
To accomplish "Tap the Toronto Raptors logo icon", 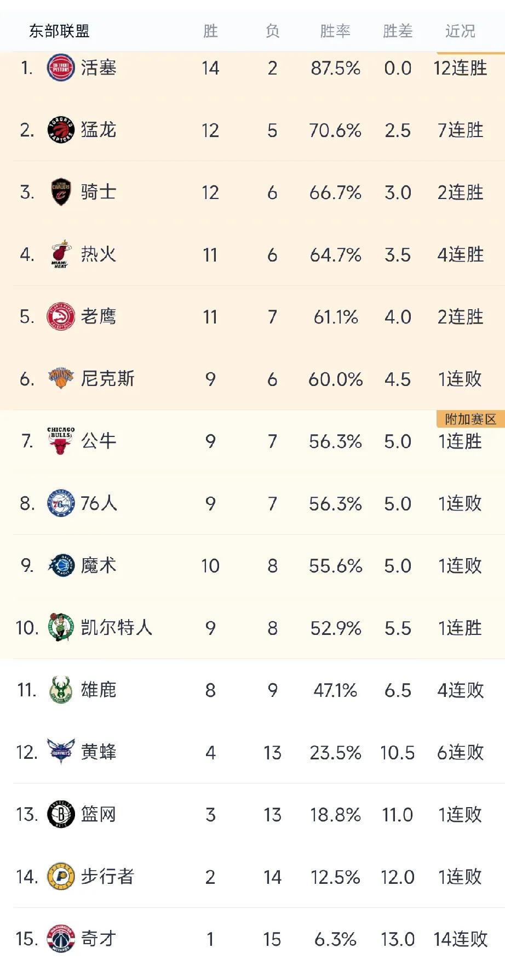I will (60, 130).
